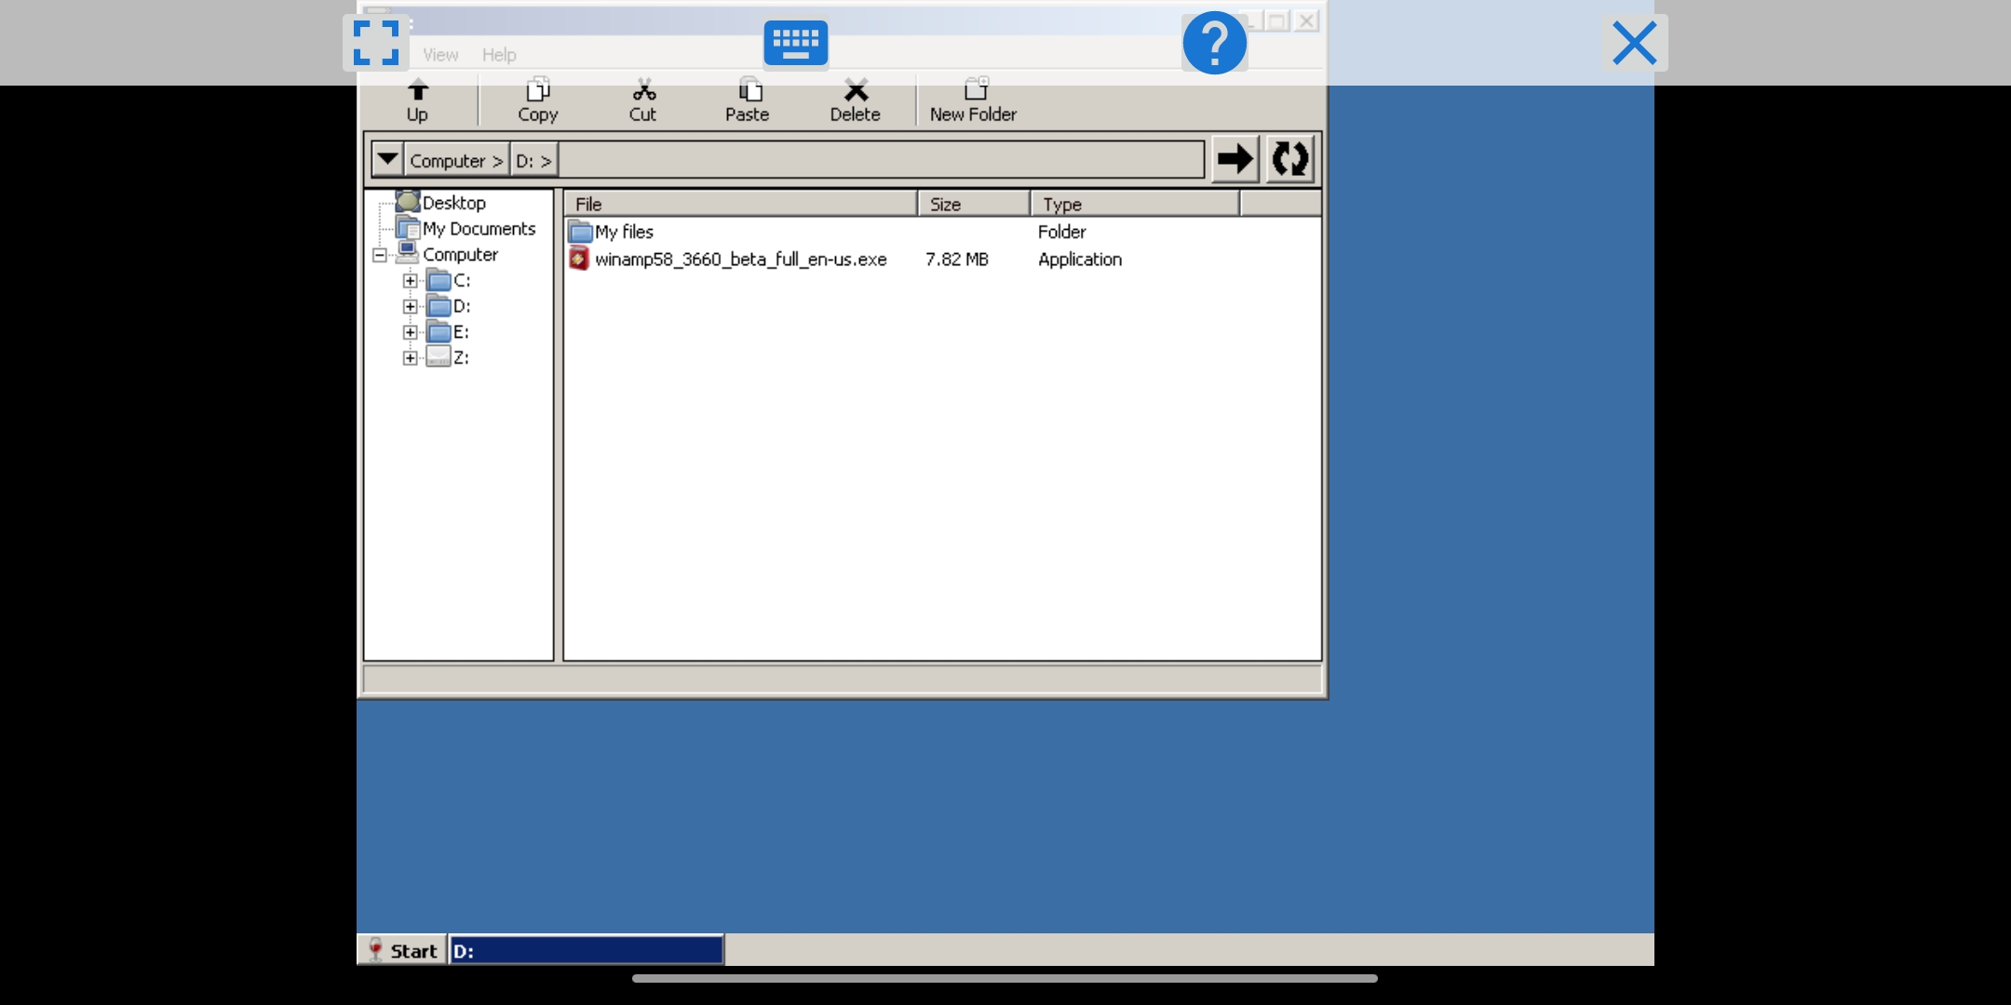The image size is (2011, 1005).
Task: Click the Up toolbar icon
Action: (x=416, y=100)
